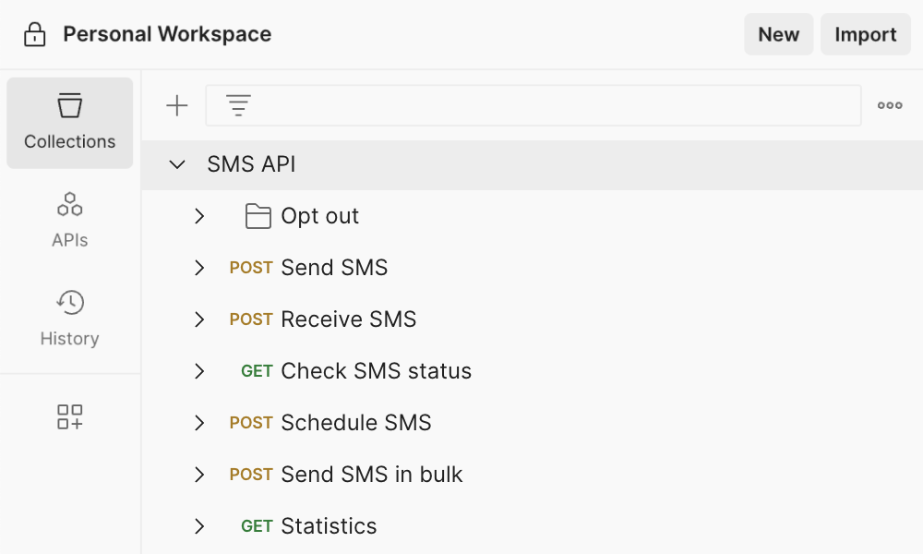Image resolution: width=923 pixels, height=554 pixels.
Task: Expand the Check SMS status chevron
Action: (199, 371)
